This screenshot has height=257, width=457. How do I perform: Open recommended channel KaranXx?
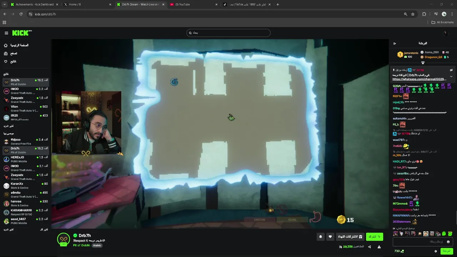25,186
